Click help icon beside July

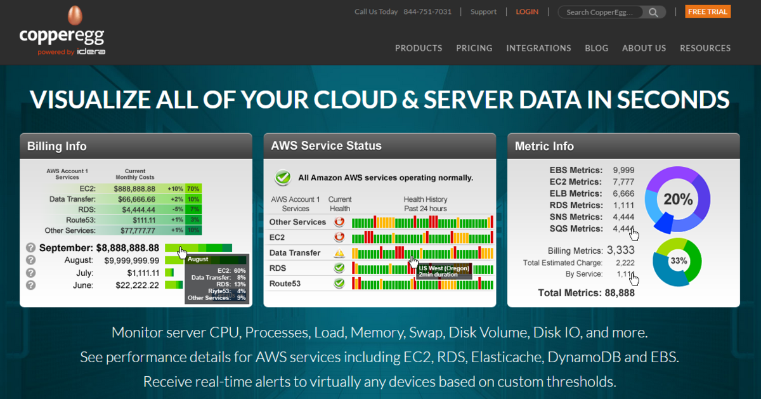point(30,273)
